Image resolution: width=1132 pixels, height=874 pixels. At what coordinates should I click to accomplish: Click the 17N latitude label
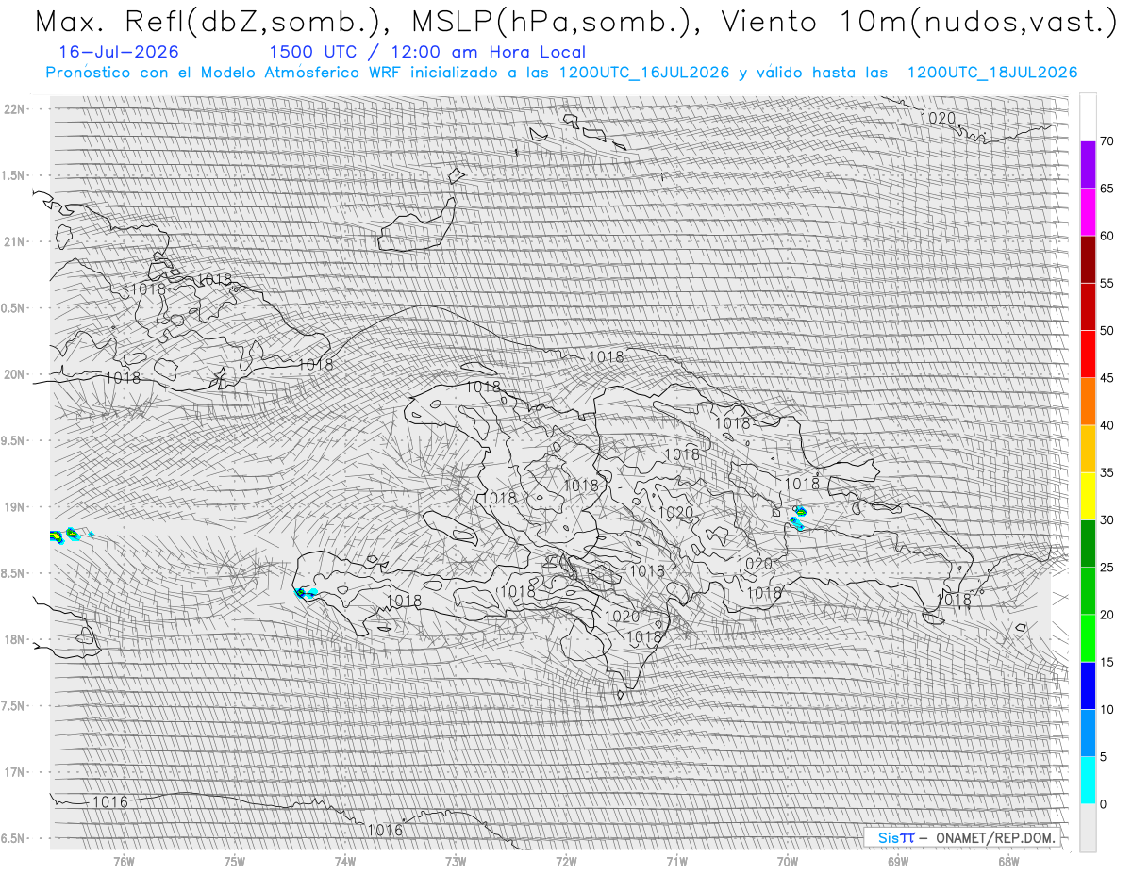16,772
